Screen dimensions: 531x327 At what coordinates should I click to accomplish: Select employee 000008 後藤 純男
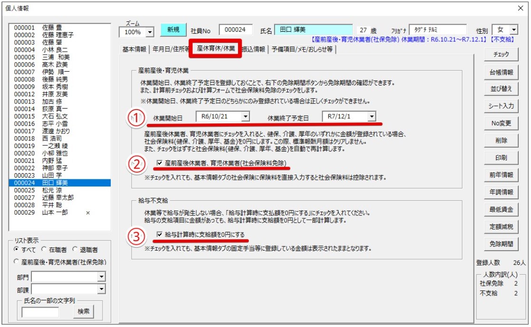(x=59, y=79)
